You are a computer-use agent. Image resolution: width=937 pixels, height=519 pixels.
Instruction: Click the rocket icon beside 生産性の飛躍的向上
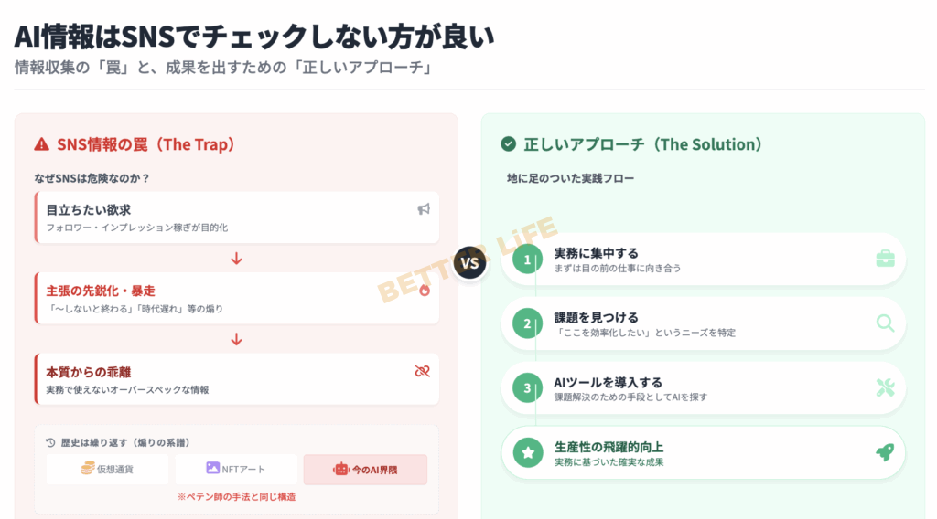pos(885,452)
